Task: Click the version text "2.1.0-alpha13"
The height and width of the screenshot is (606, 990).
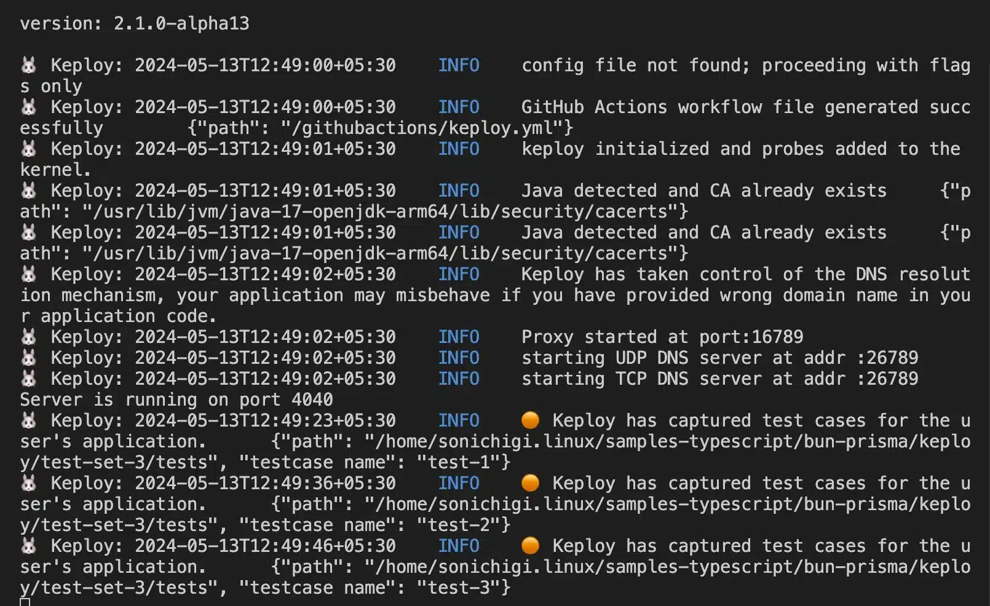Action: coord(181,23)
